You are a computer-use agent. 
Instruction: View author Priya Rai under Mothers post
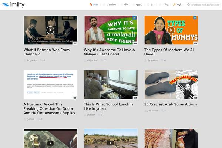click(x=152, y=60)
